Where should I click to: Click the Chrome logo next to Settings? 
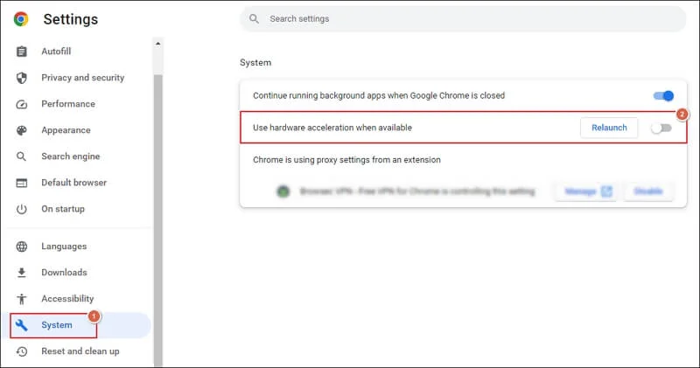(x=21, y=19)
